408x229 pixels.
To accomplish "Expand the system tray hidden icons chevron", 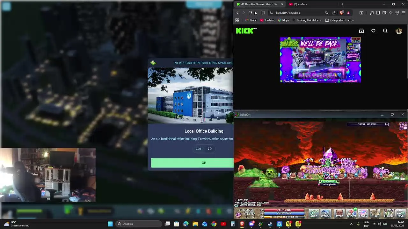I will coord(351,224).
